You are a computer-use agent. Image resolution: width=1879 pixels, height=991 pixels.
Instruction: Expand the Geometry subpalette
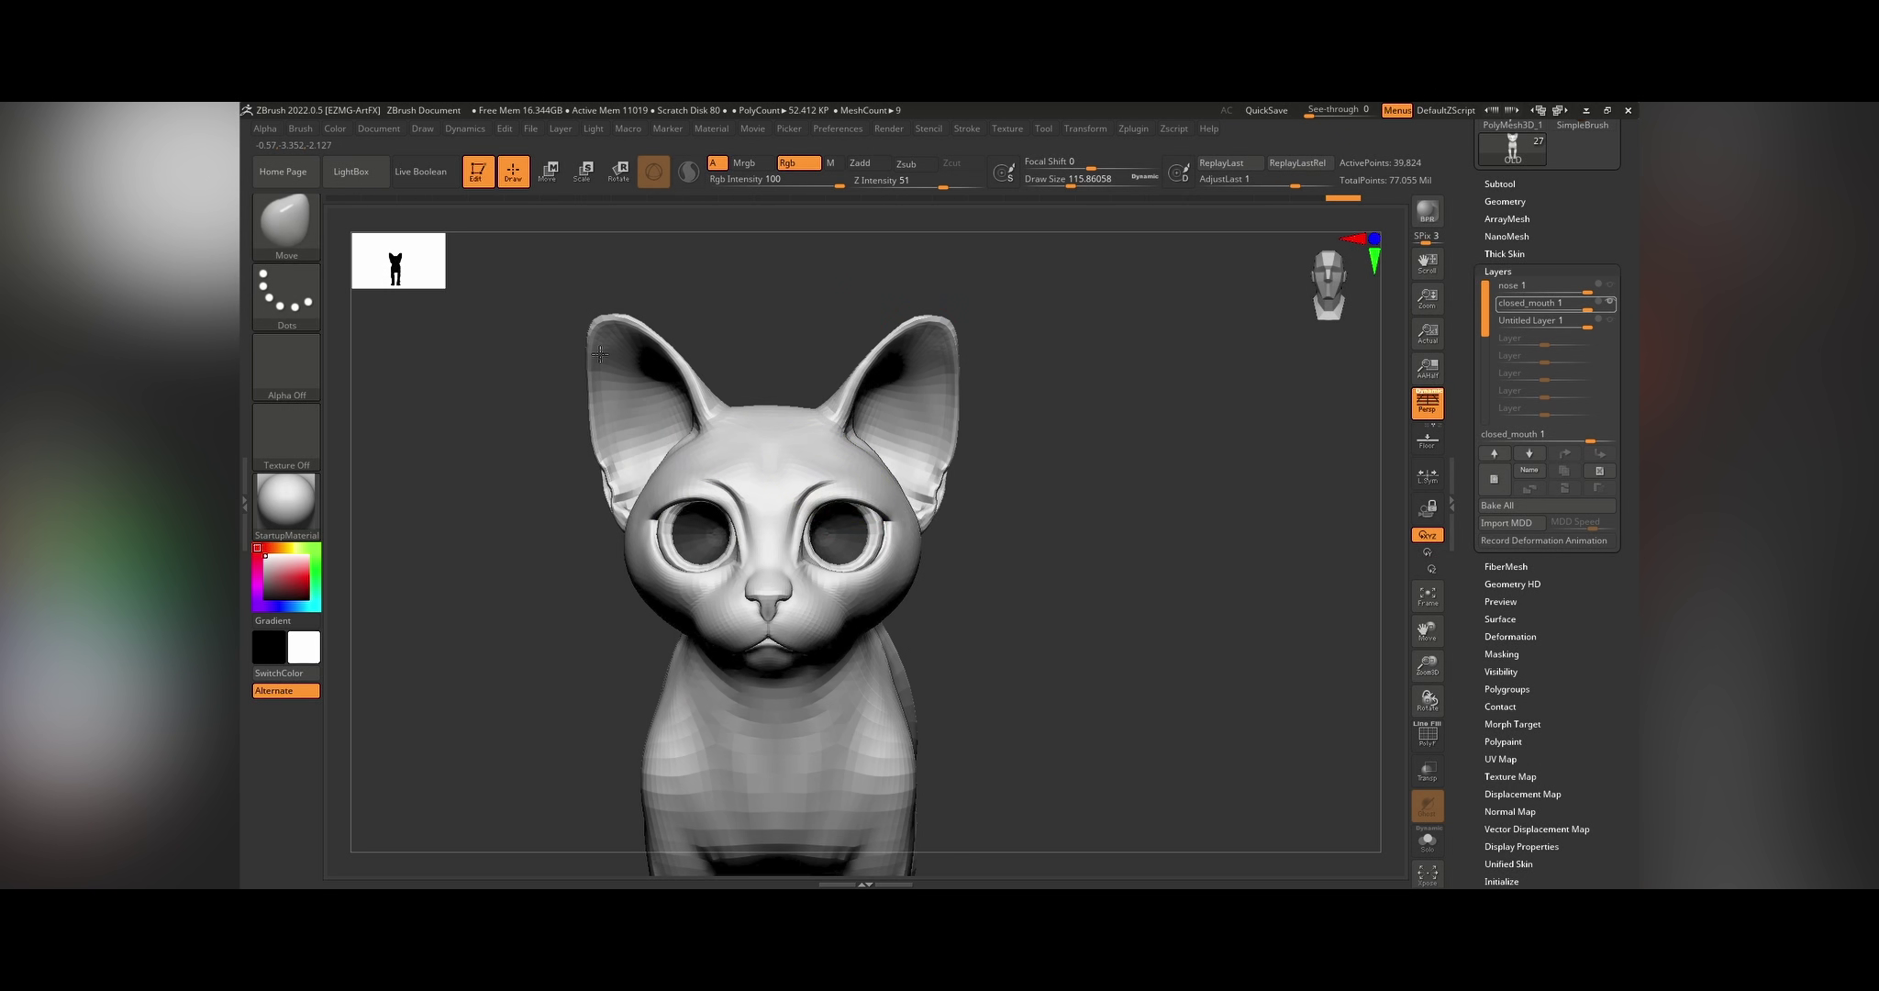(1505, 202)
